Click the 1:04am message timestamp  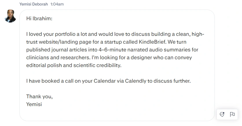pos(57,4)
